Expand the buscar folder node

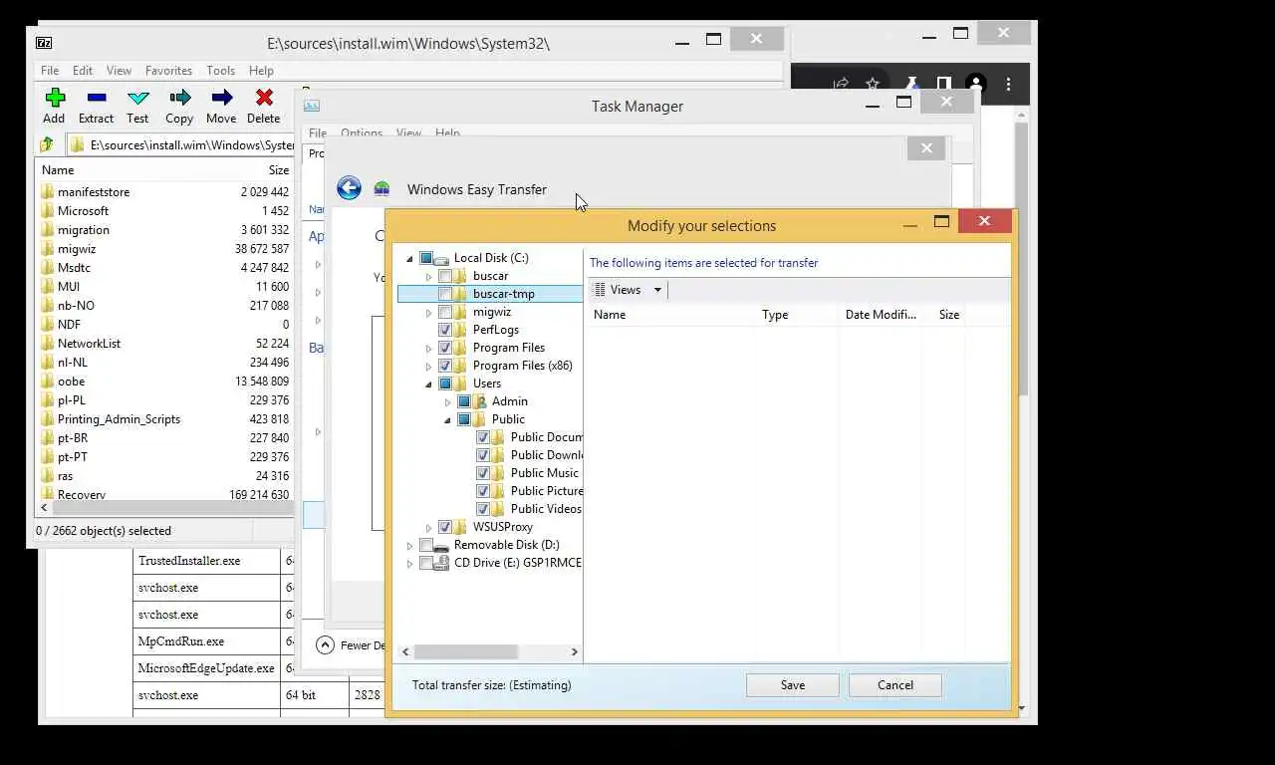429,276
